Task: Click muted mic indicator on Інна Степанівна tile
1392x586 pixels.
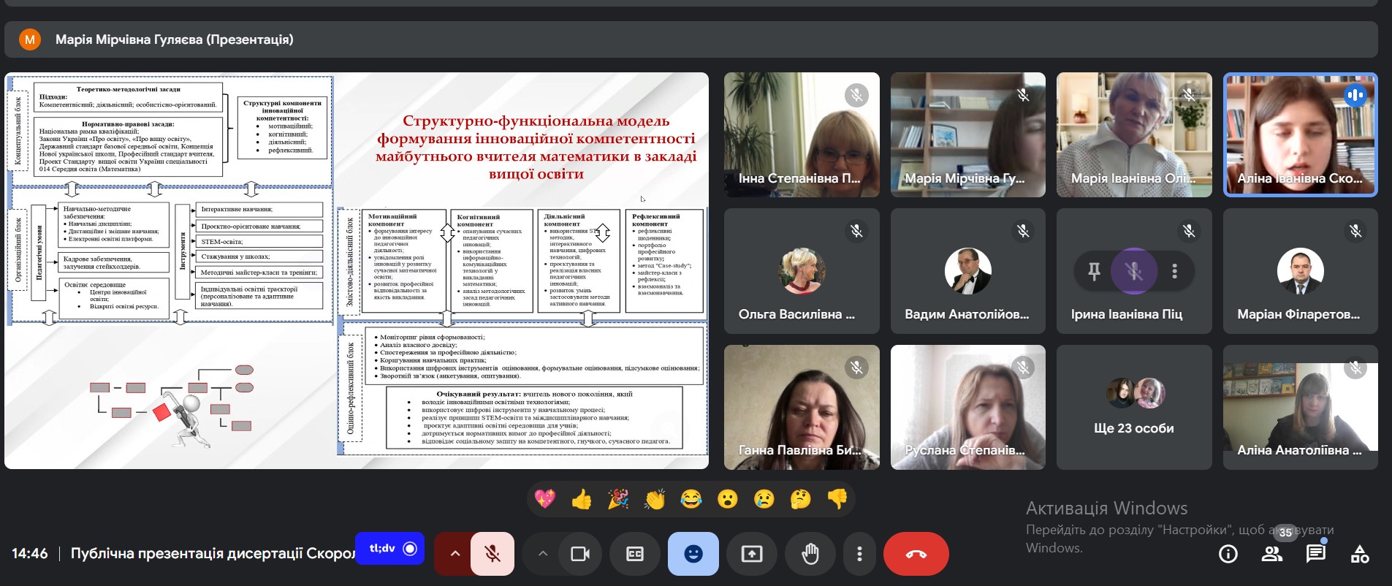Action: click(856, 96)
